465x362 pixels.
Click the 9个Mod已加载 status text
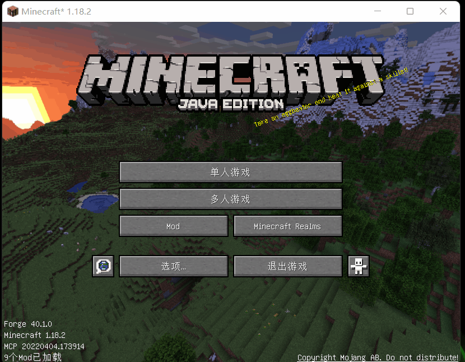tap(32, 357)
